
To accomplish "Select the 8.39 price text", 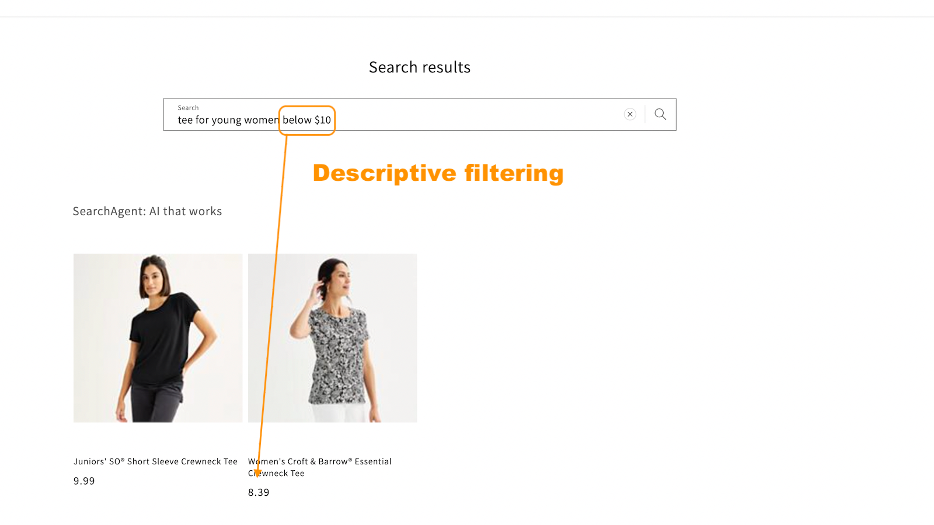I will click(x=259, y=492).
